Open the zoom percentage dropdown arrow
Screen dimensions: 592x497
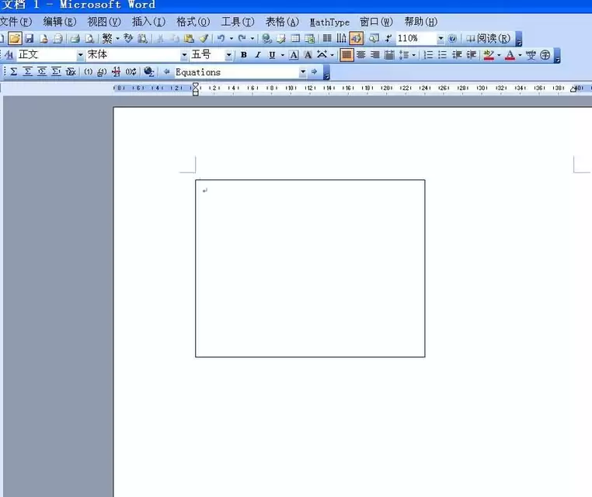[x=441, y=39]
